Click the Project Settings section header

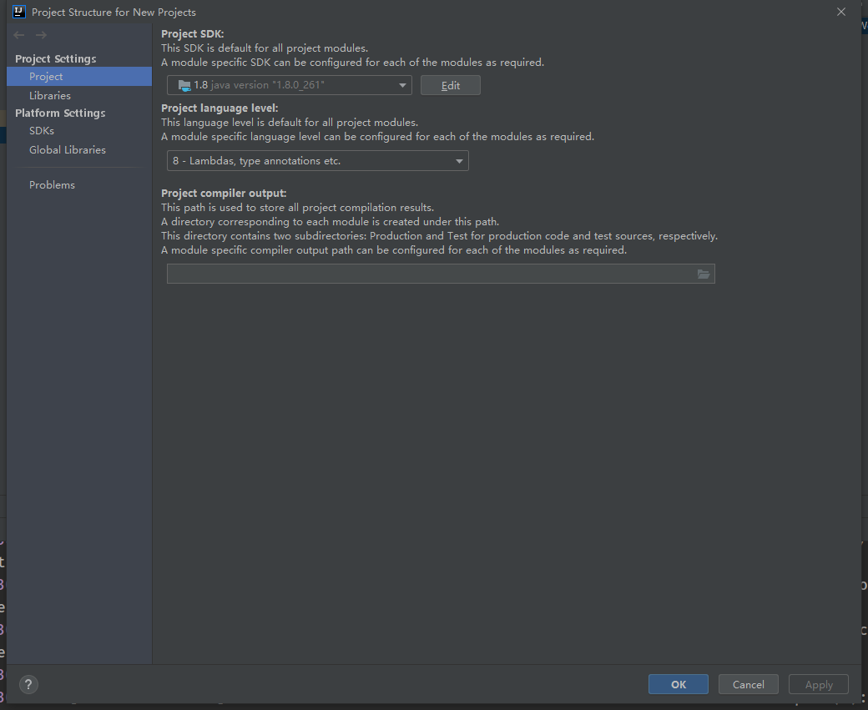coord(56,59)
